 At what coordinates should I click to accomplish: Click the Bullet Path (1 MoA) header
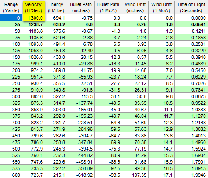[108, 7]
